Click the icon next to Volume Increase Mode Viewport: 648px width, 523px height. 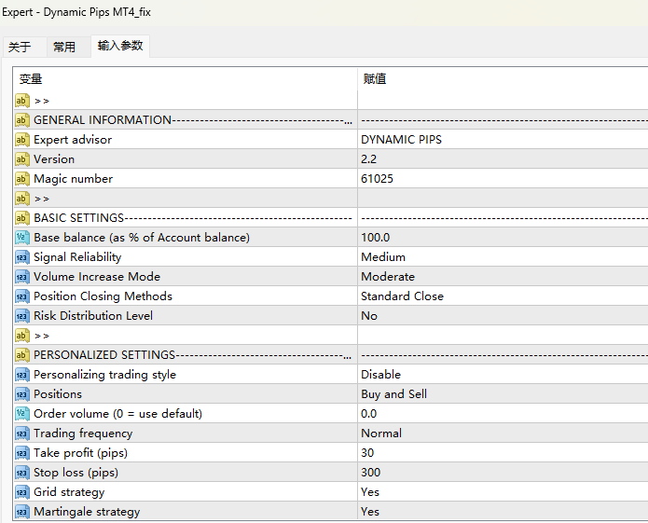tap(22, 277)
